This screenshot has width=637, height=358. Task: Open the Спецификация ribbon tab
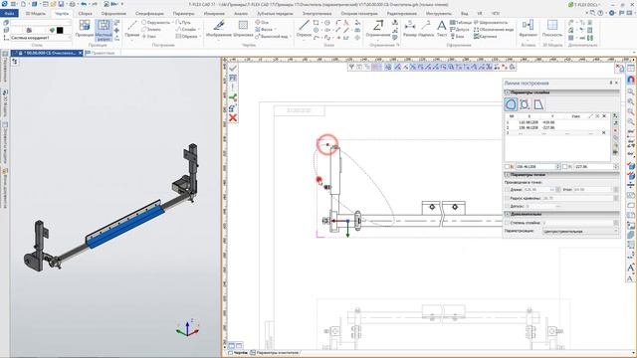click(149, 13)
